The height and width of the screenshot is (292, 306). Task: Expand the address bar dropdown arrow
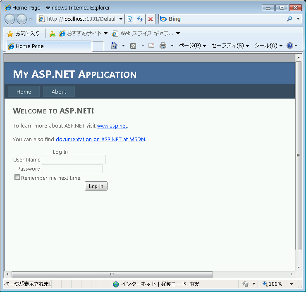point(121,19)
